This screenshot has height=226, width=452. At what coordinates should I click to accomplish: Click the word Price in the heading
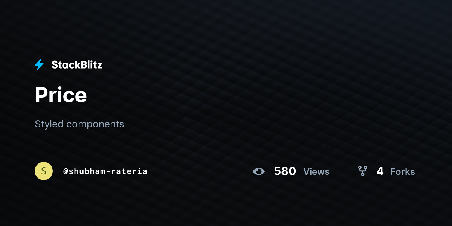coord(61,95)
